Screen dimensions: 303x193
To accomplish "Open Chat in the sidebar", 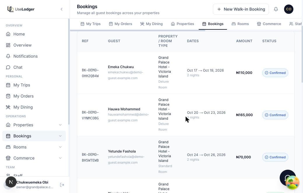I will (x=34, y=67).
